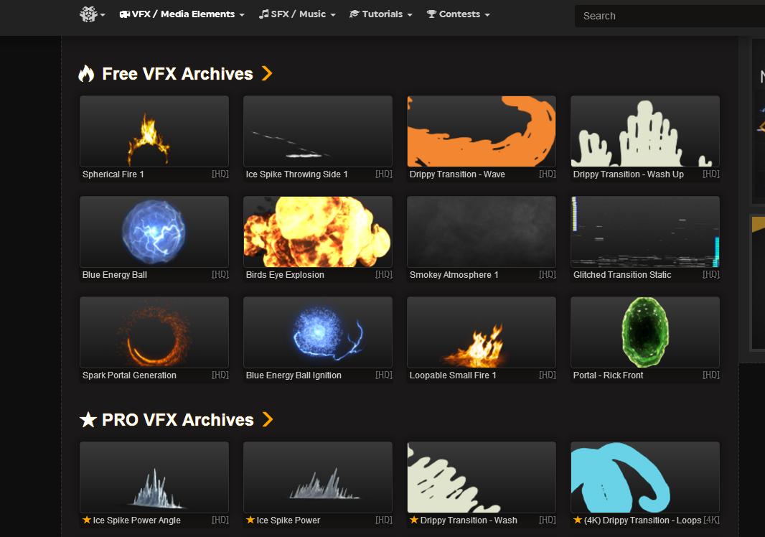Open the Tutorials dropdown menu

[x=381, y=14]
